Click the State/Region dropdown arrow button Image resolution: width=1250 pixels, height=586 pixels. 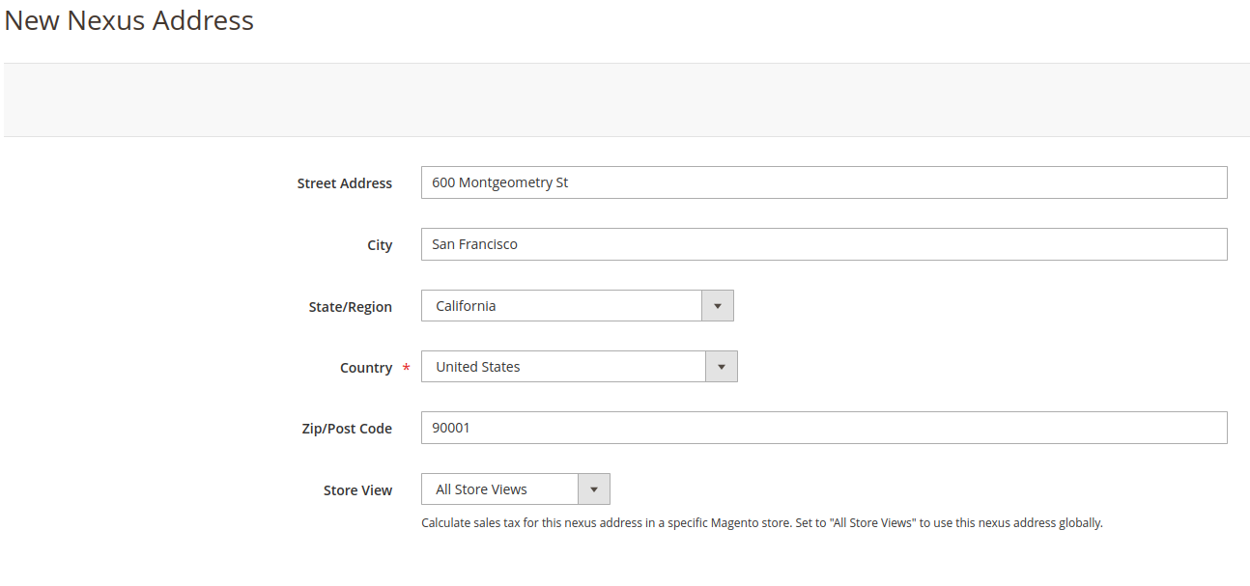click(717, 306)
